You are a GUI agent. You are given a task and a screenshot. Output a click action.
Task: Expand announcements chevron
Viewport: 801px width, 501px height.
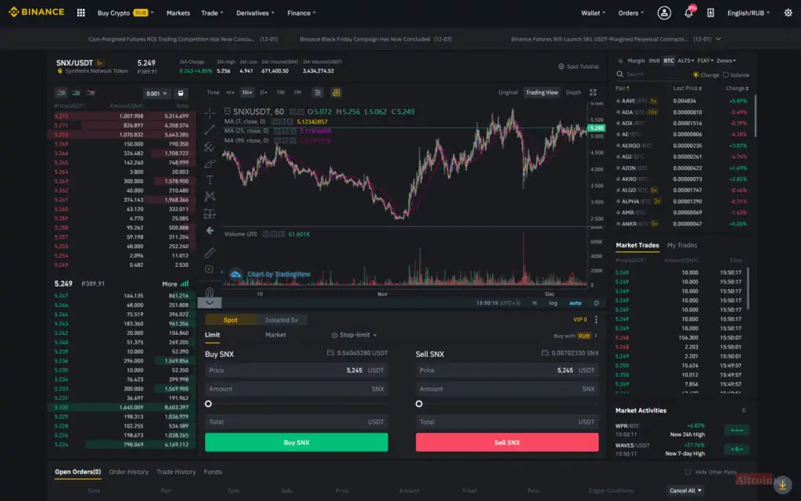[x=719, y=39]
